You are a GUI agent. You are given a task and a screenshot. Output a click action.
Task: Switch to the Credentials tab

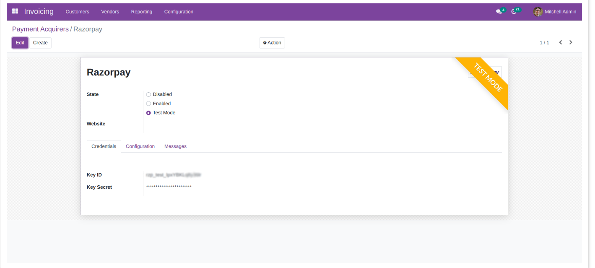click(104, 146)
